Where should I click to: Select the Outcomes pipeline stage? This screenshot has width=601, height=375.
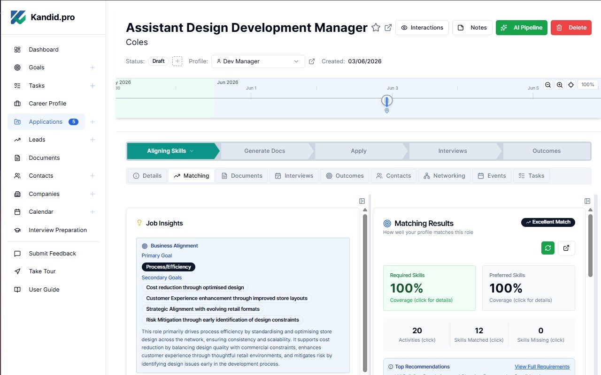[x=547, y=151]
